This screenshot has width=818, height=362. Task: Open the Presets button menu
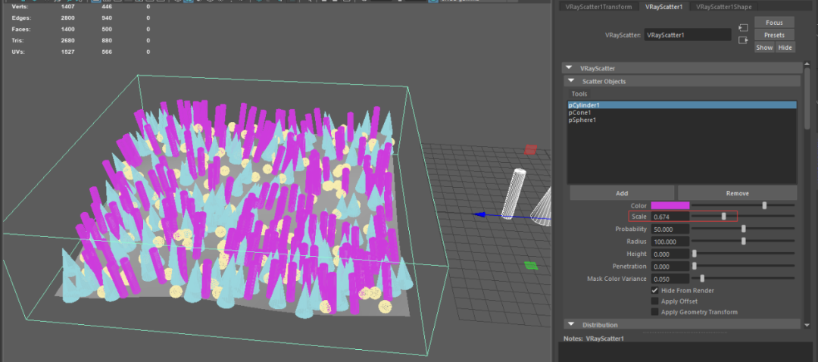click(x=774, y=35)
